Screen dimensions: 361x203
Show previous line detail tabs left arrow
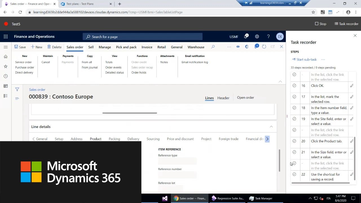(34, 139)
